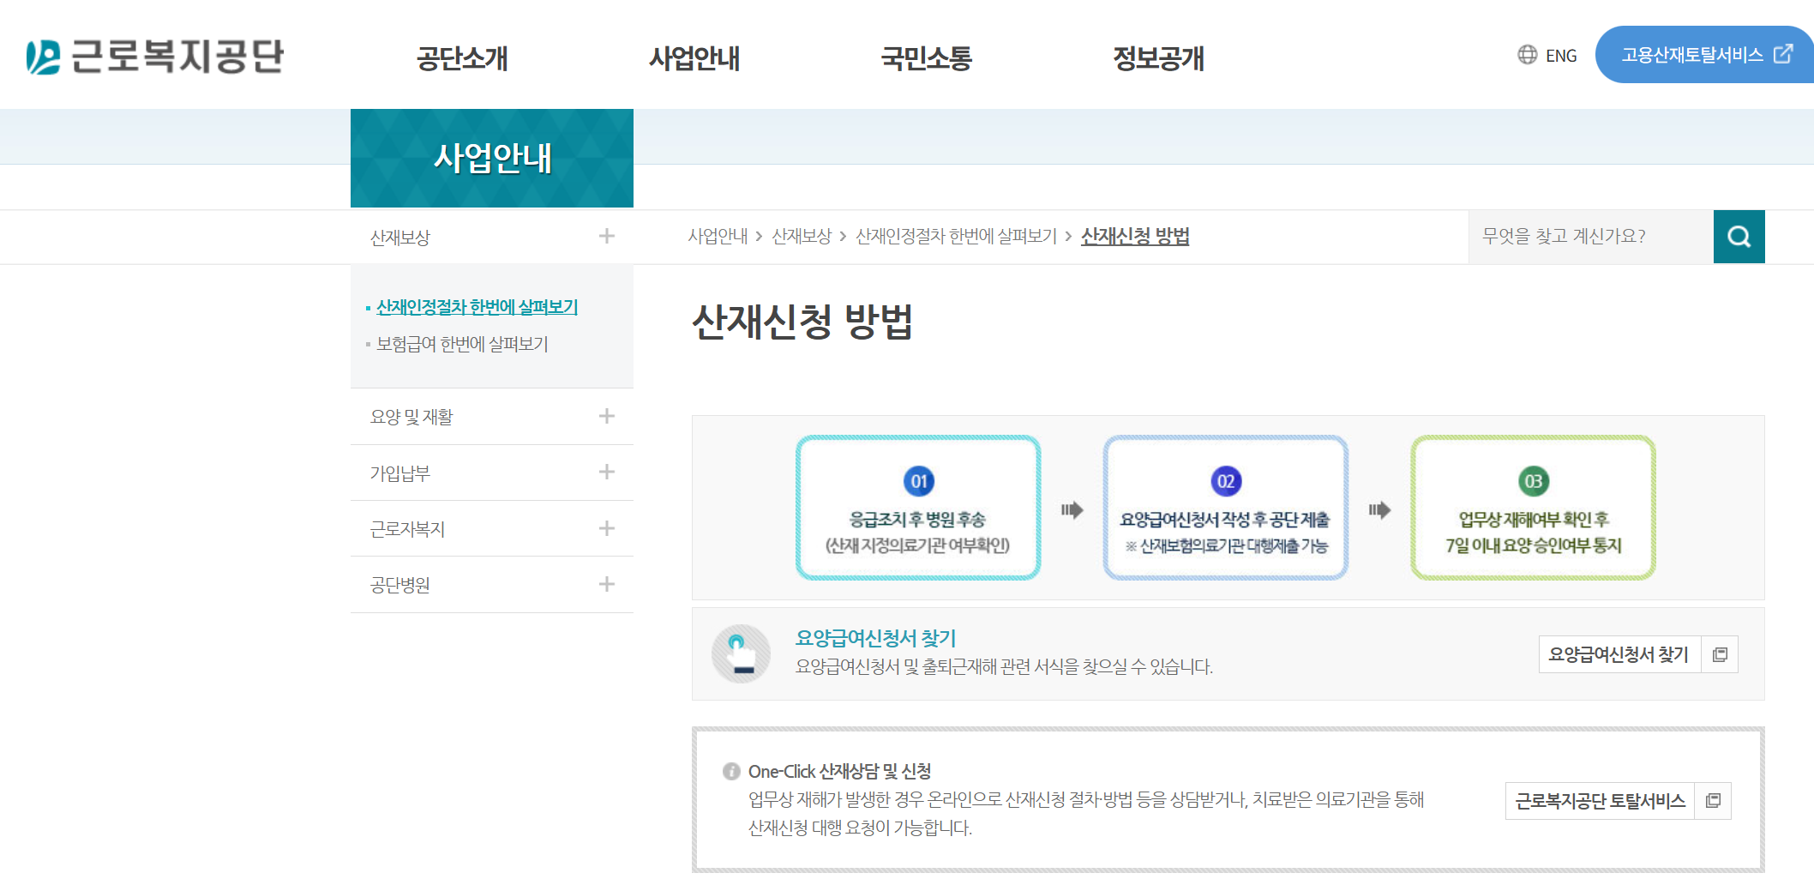Click the globe icon next to ENG

tap(1527, 55)
